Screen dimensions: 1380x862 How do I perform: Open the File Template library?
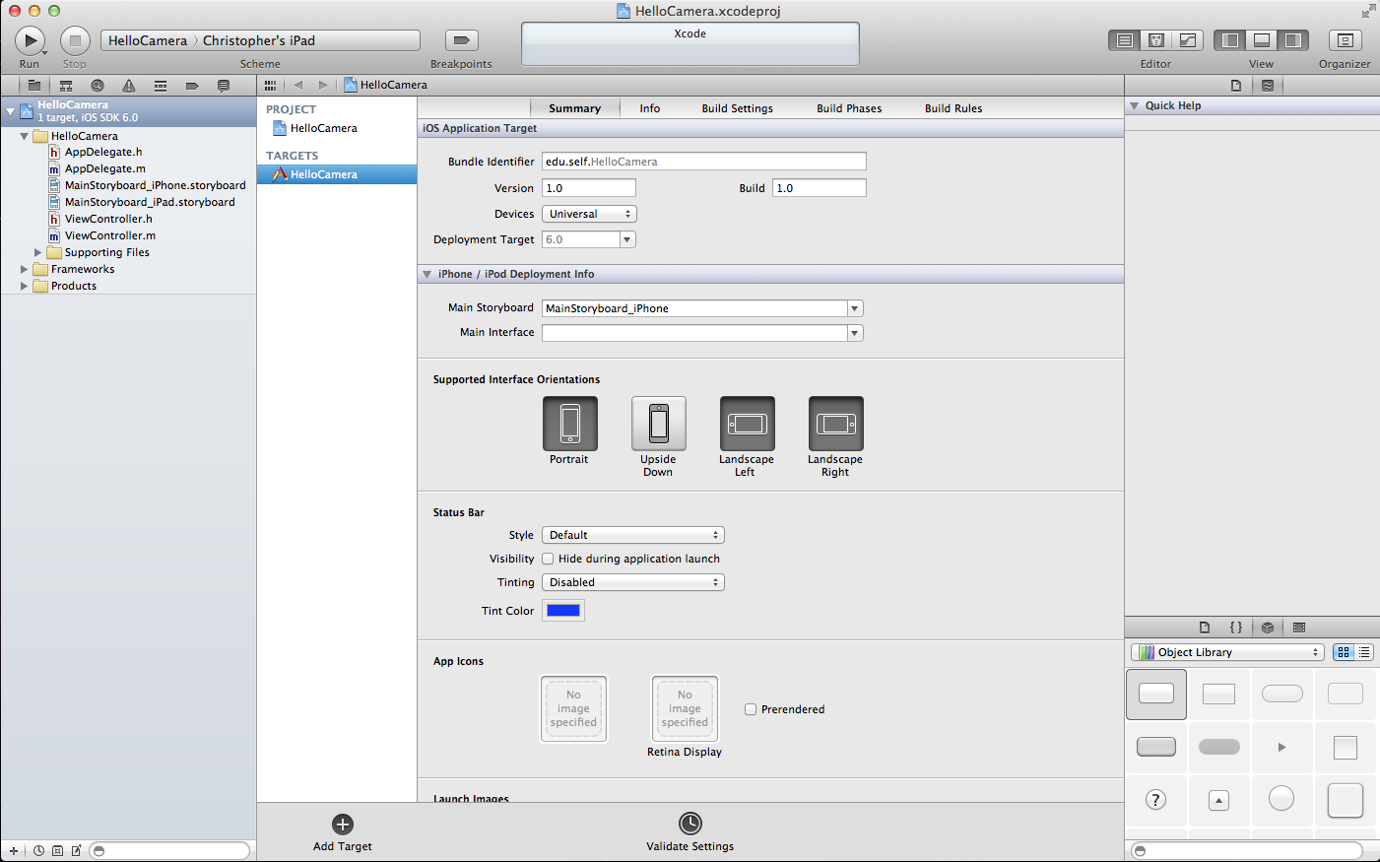(x=1205, y=628)
